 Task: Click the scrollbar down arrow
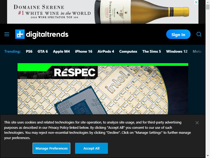click(208, 156)
